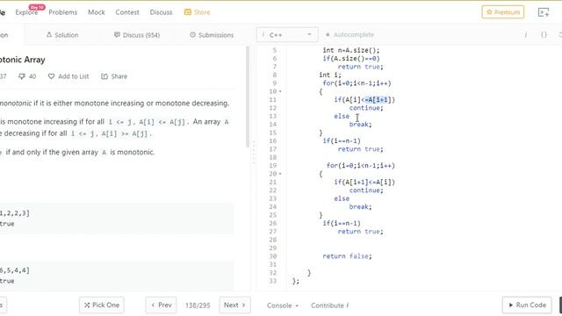Click the Solution tab flask icon

pyautogui.click(x=49, y=35)
